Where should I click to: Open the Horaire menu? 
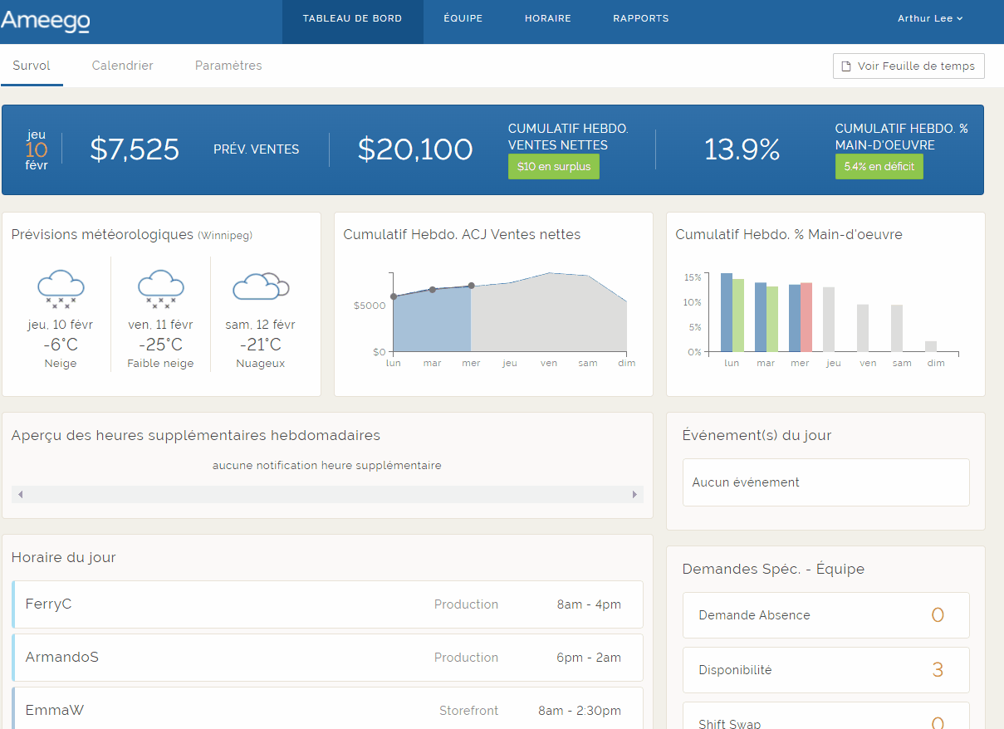pyautogui.click(x=547, y=18)
